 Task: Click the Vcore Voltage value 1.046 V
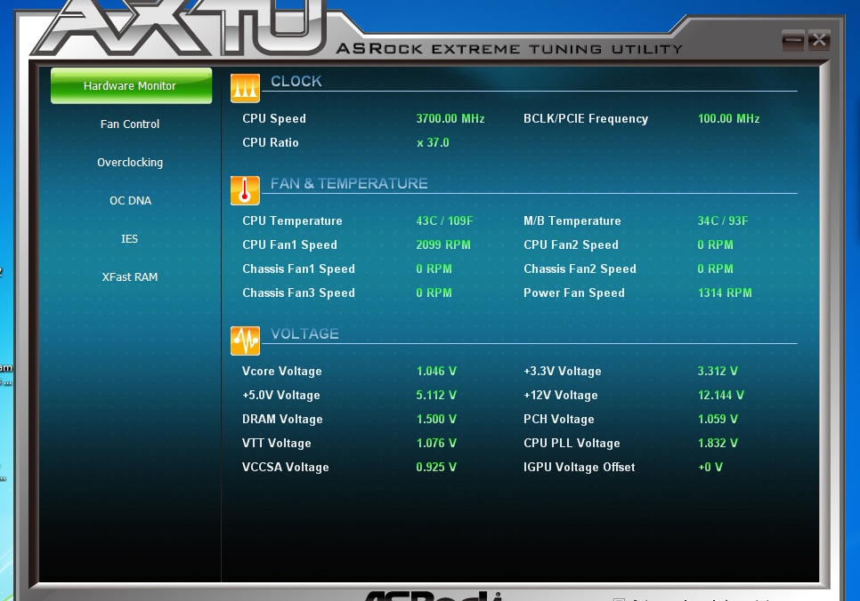[x=436, y=372]
